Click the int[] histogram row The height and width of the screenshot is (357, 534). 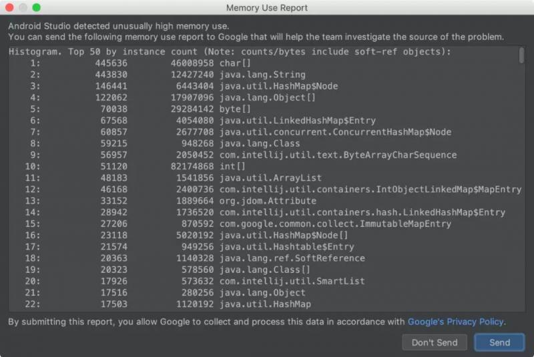[x=231, y=166]
